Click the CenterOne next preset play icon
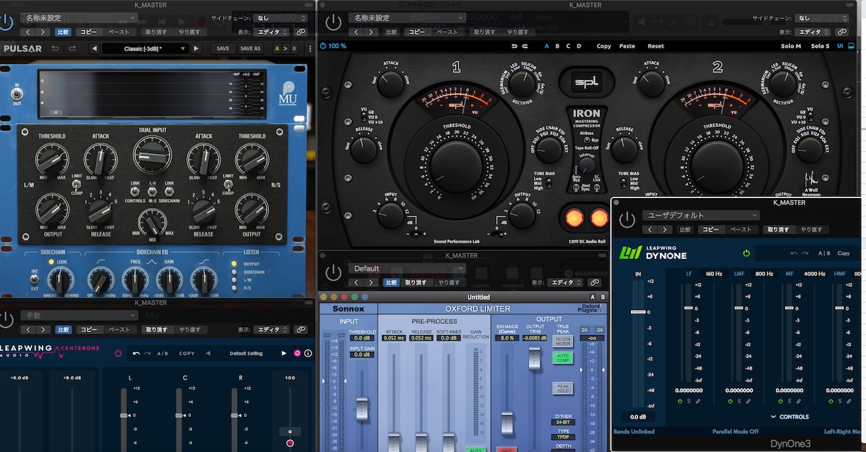This screenshot has height=452, width=866. pos(285,353)
